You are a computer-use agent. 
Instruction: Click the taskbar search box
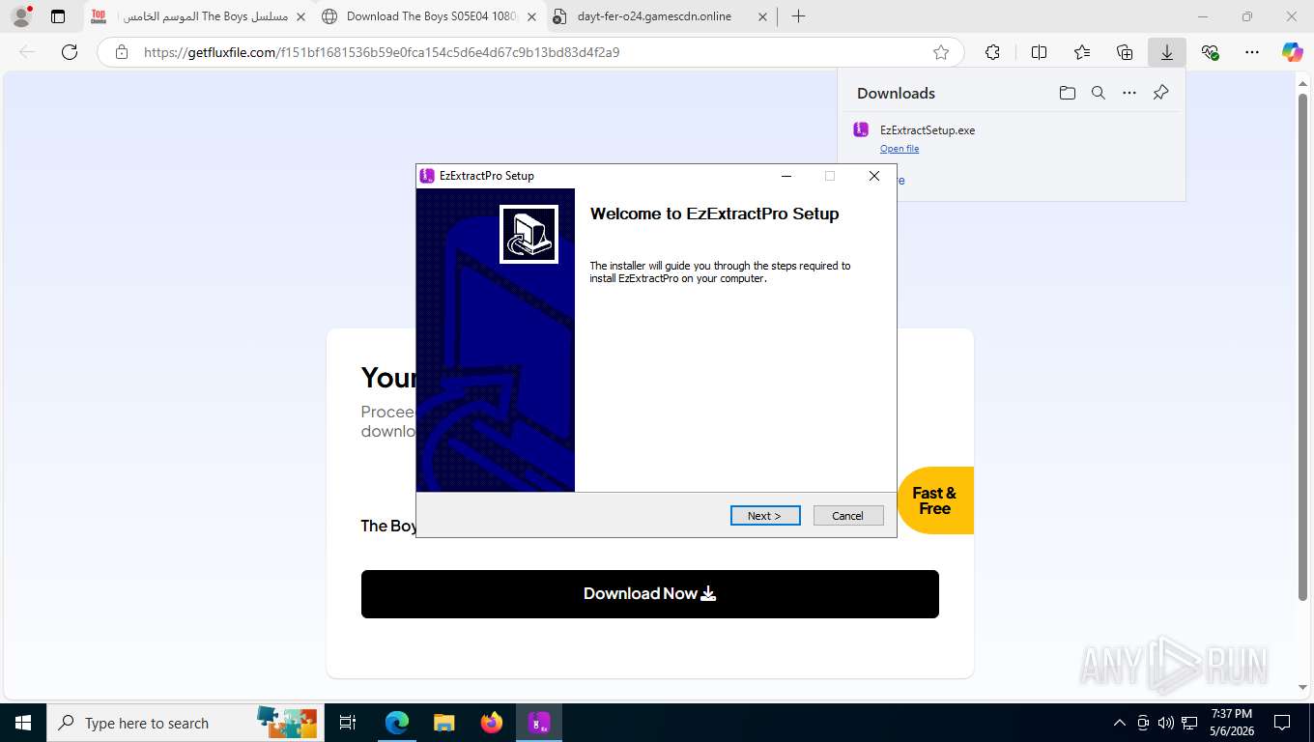click(186, 723)
